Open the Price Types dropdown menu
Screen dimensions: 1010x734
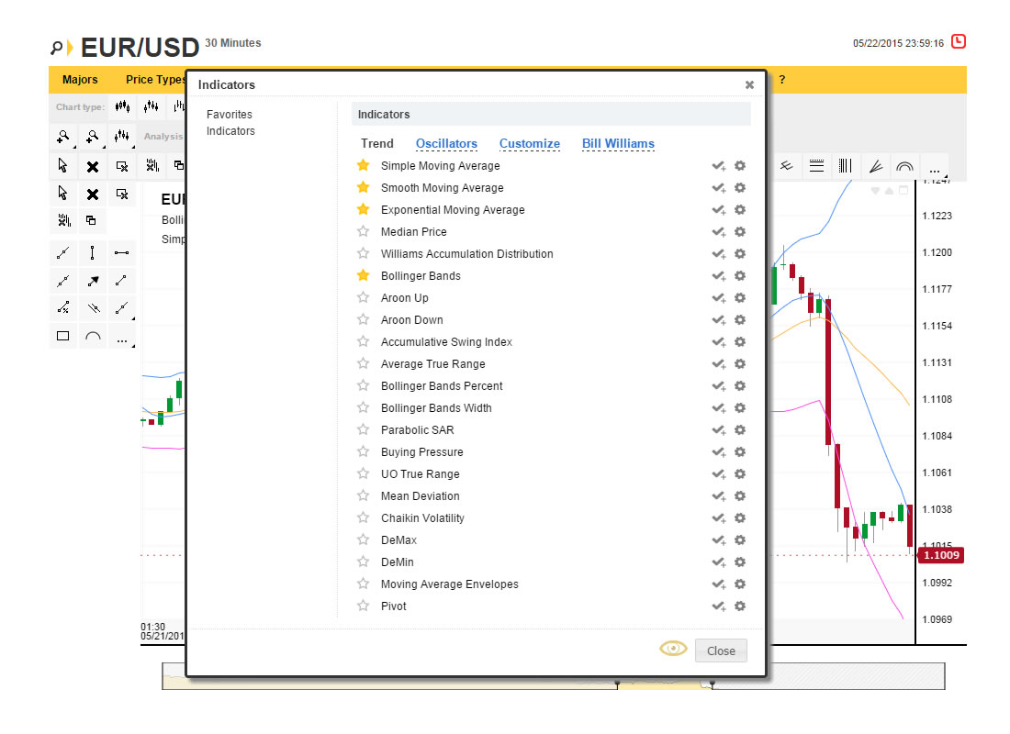pyautogui.click(x=154, y=80)
